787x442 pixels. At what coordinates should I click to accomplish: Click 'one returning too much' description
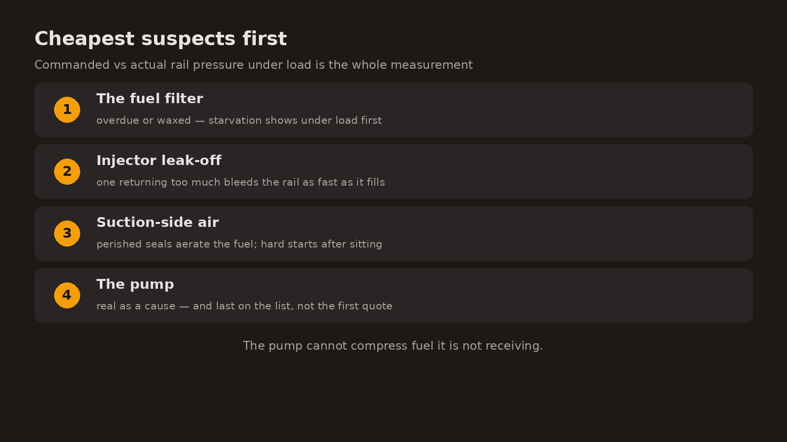[x=241, y=182]
